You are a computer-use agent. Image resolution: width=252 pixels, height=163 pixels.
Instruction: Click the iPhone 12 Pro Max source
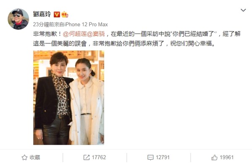[x=86, y=25]
